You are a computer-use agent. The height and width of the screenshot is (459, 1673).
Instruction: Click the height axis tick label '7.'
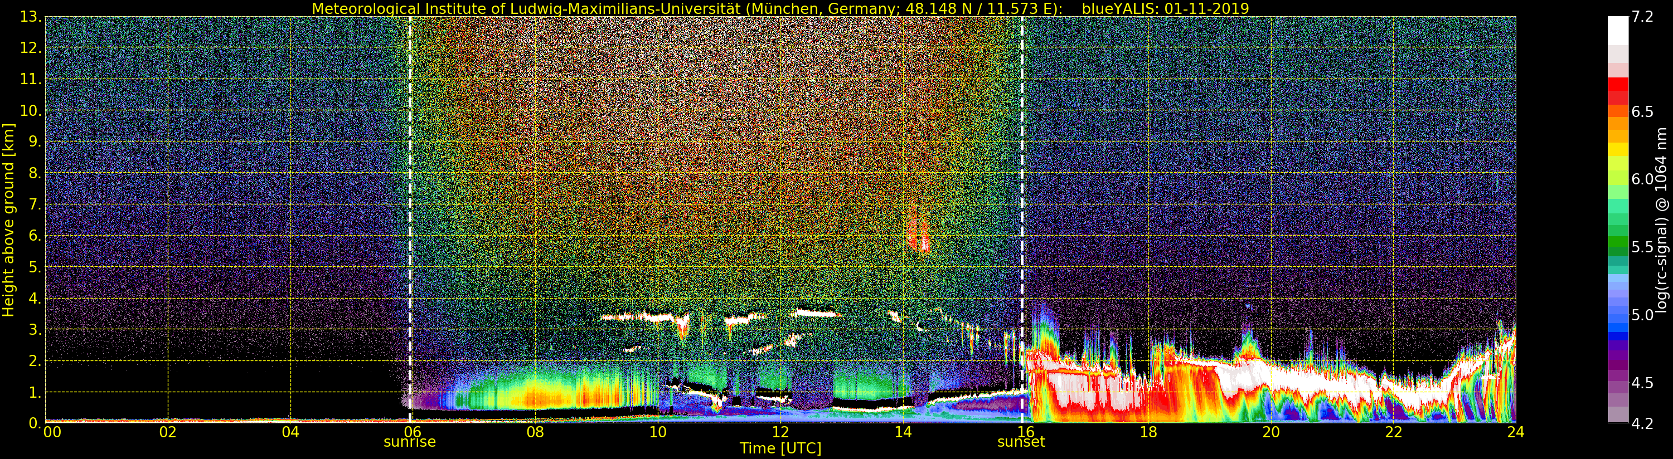pyautogui.click(x=35, y=204)
